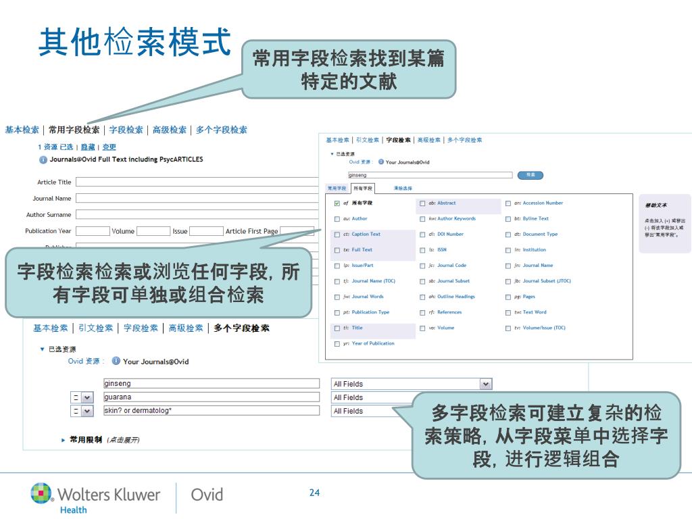Click info icon beside Your Journals@Ovid in multi-field panel

click(x=116, y=361)
